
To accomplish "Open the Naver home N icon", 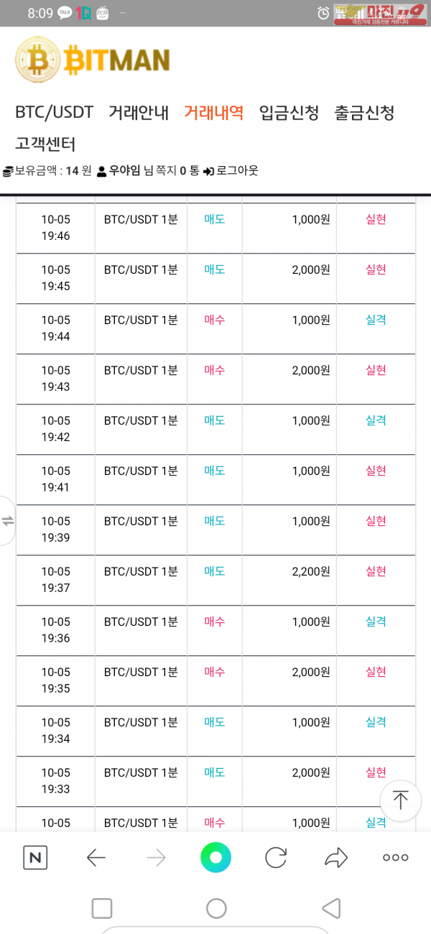I will [35, 857].
